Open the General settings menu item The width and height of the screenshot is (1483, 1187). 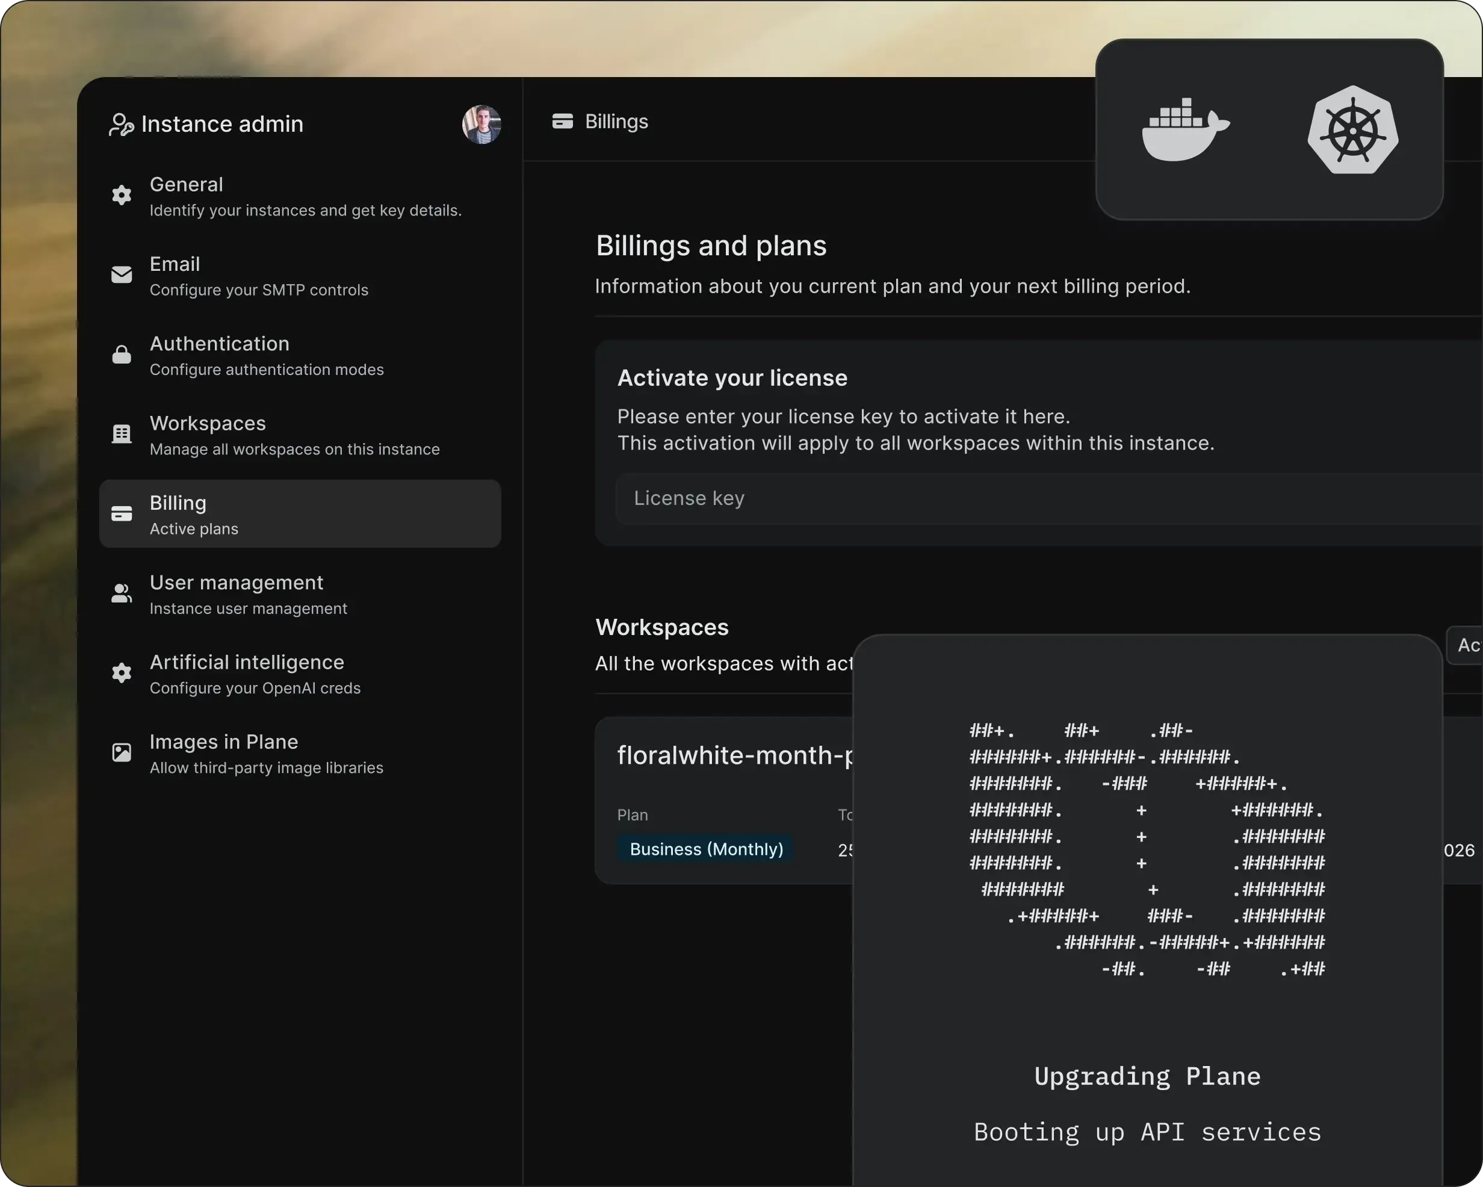[300, 196]
